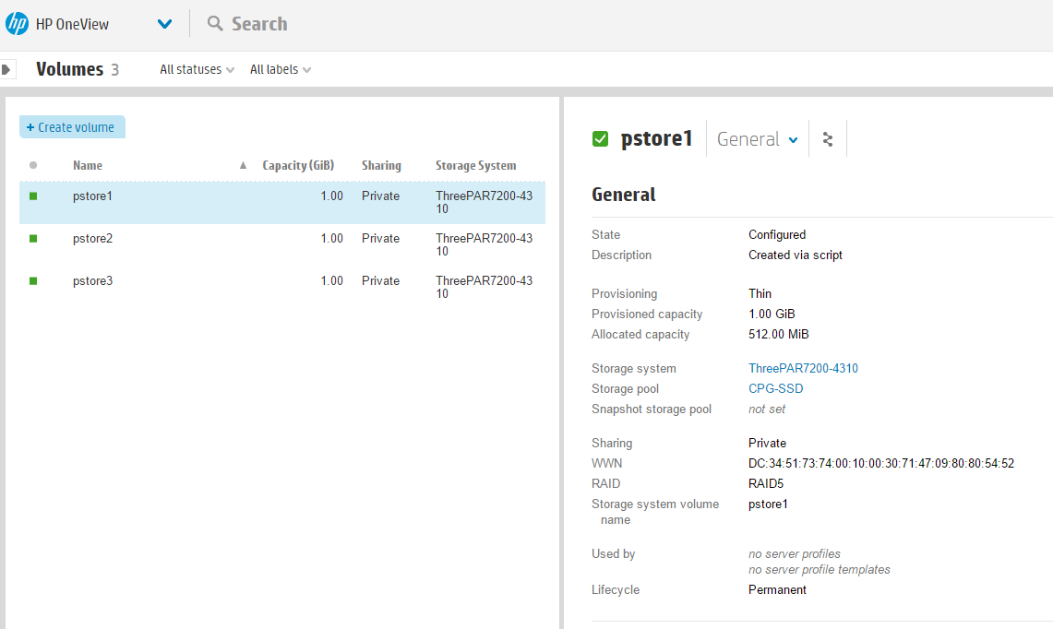The height and width of the screenshot is (629, 1053).
Task: Click the Thin provisioning value
Action: pos(760,293)
